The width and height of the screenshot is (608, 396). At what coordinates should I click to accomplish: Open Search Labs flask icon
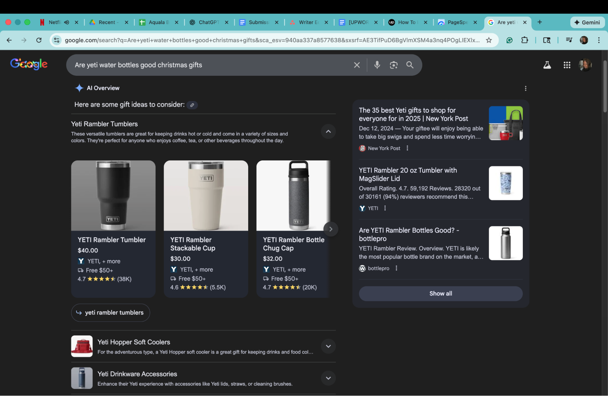(547, 65)
